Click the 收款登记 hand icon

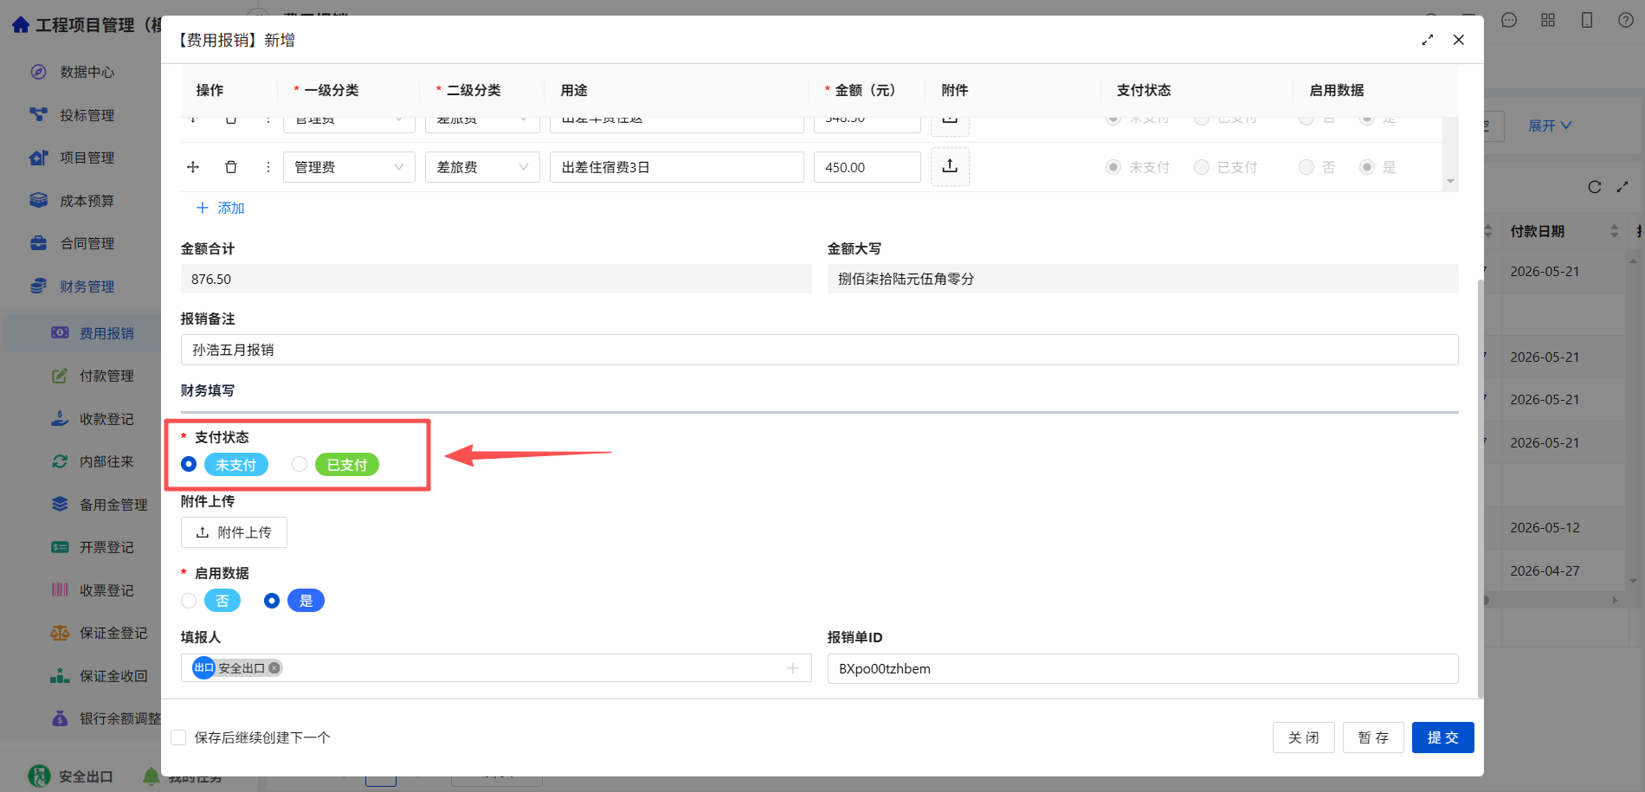pos(60,418)
